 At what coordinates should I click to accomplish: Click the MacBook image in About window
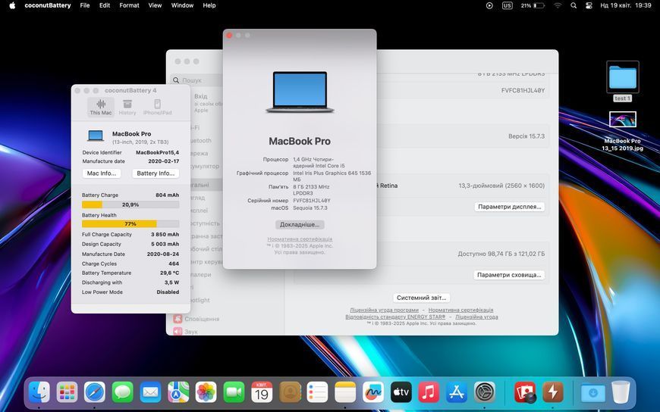tap(300, 92)
